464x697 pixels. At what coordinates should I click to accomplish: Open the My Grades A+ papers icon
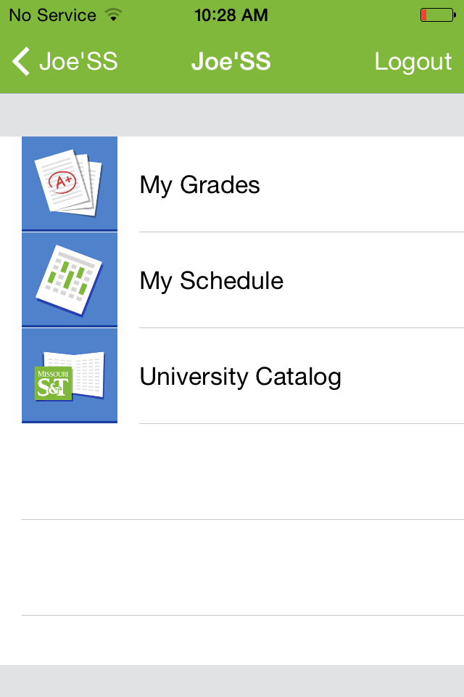tap(70, 184)
